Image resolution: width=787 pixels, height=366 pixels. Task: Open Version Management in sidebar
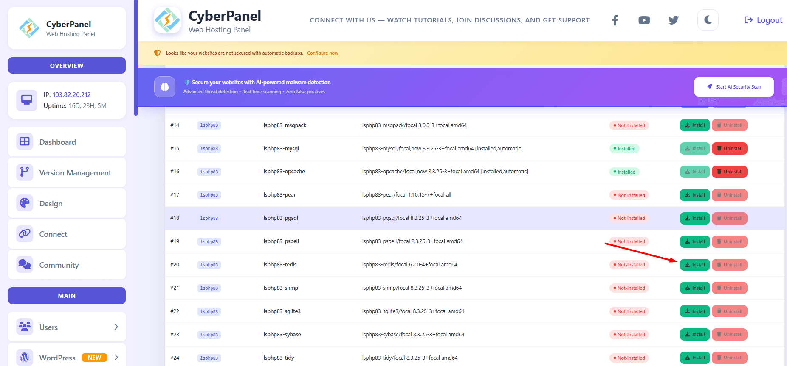click(x=75, y=173)
